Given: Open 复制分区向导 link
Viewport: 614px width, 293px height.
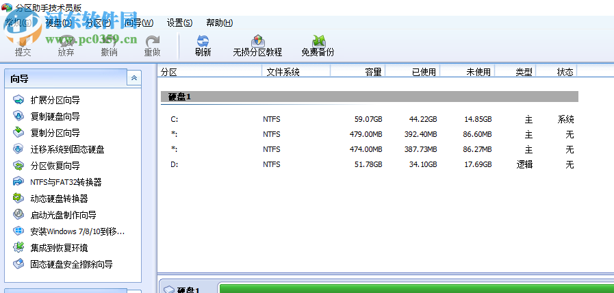Looking at the screenshot, I should 55,133.
